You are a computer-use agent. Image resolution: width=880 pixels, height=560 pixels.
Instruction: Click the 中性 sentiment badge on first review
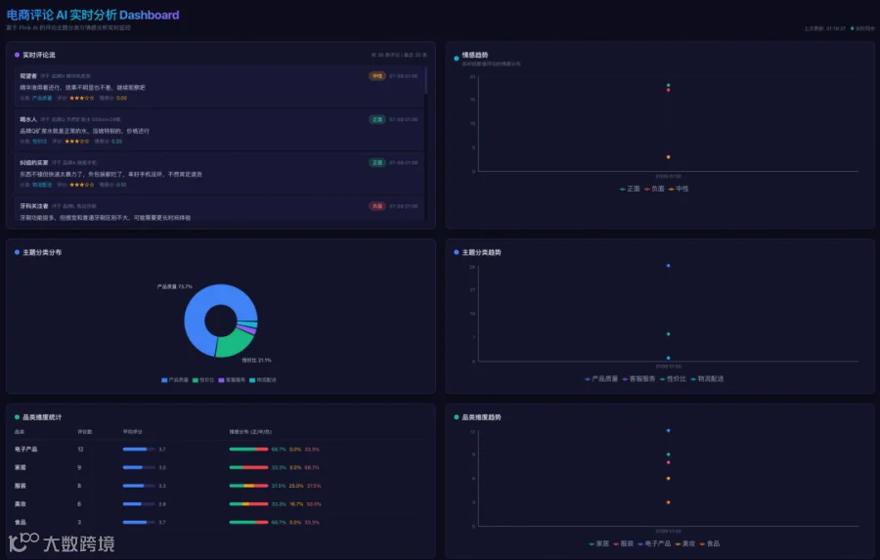coord(377,76)
